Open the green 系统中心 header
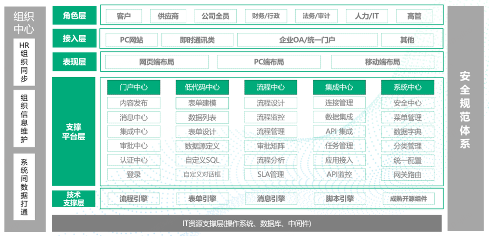Screen dimensions: 489x236 coord(407,87)
